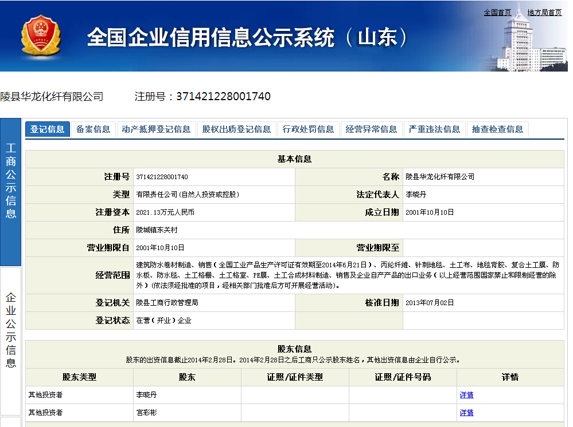Viewport: 573px width, 427px height.
Task: Open the 全国首页 link
Action: click(x=497, y=13)
